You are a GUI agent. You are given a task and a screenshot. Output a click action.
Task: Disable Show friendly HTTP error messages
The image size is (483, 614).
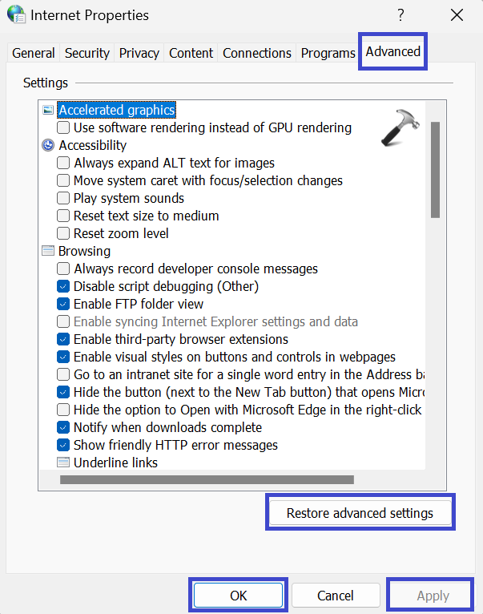click(x=63, y=445)
